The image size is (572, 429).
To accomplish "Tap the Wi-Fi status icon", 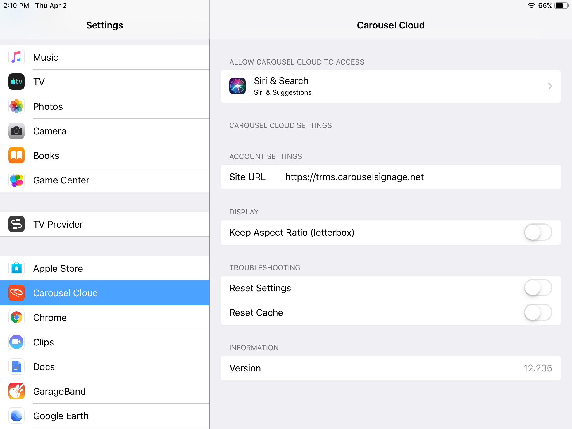I will point(531,6).
